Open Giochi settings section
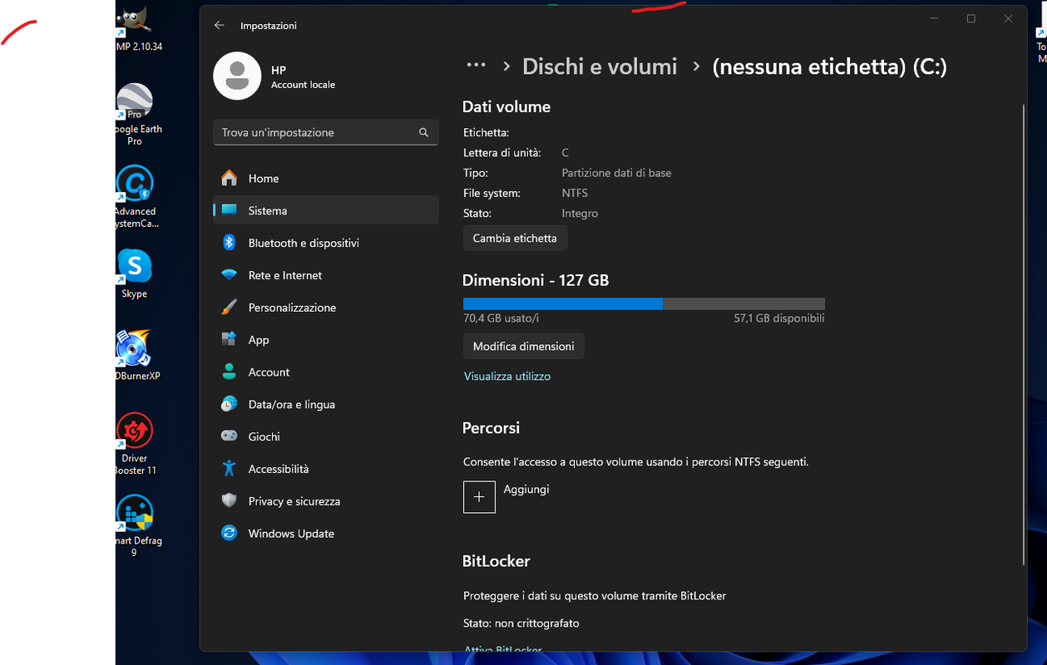 (326, 436)
